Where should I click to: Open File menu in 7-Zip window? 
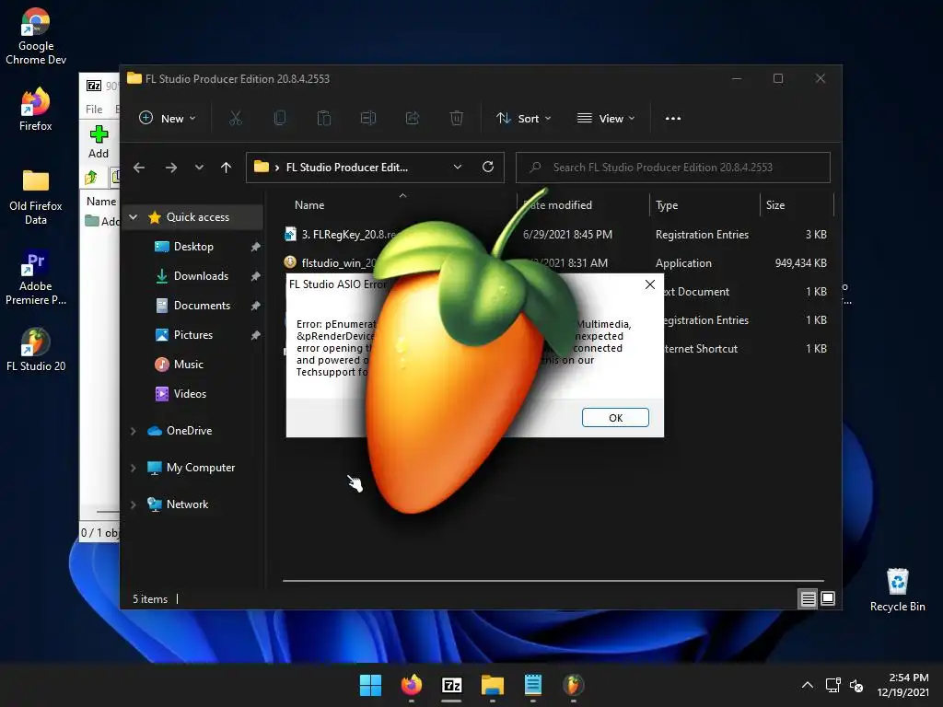pos(94,109)
